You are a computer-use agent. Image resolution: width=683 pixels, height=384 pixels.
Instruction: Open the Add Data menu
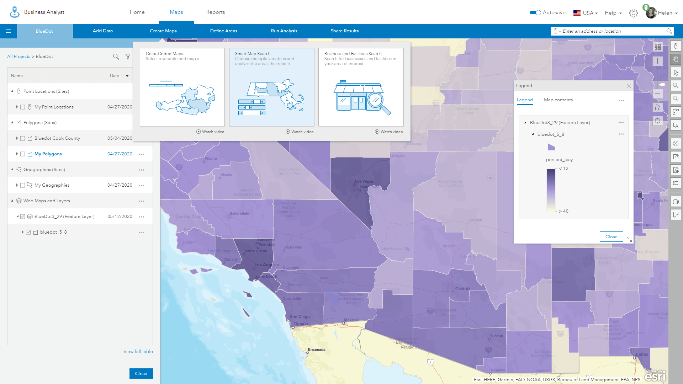click(x=103, y=31)
